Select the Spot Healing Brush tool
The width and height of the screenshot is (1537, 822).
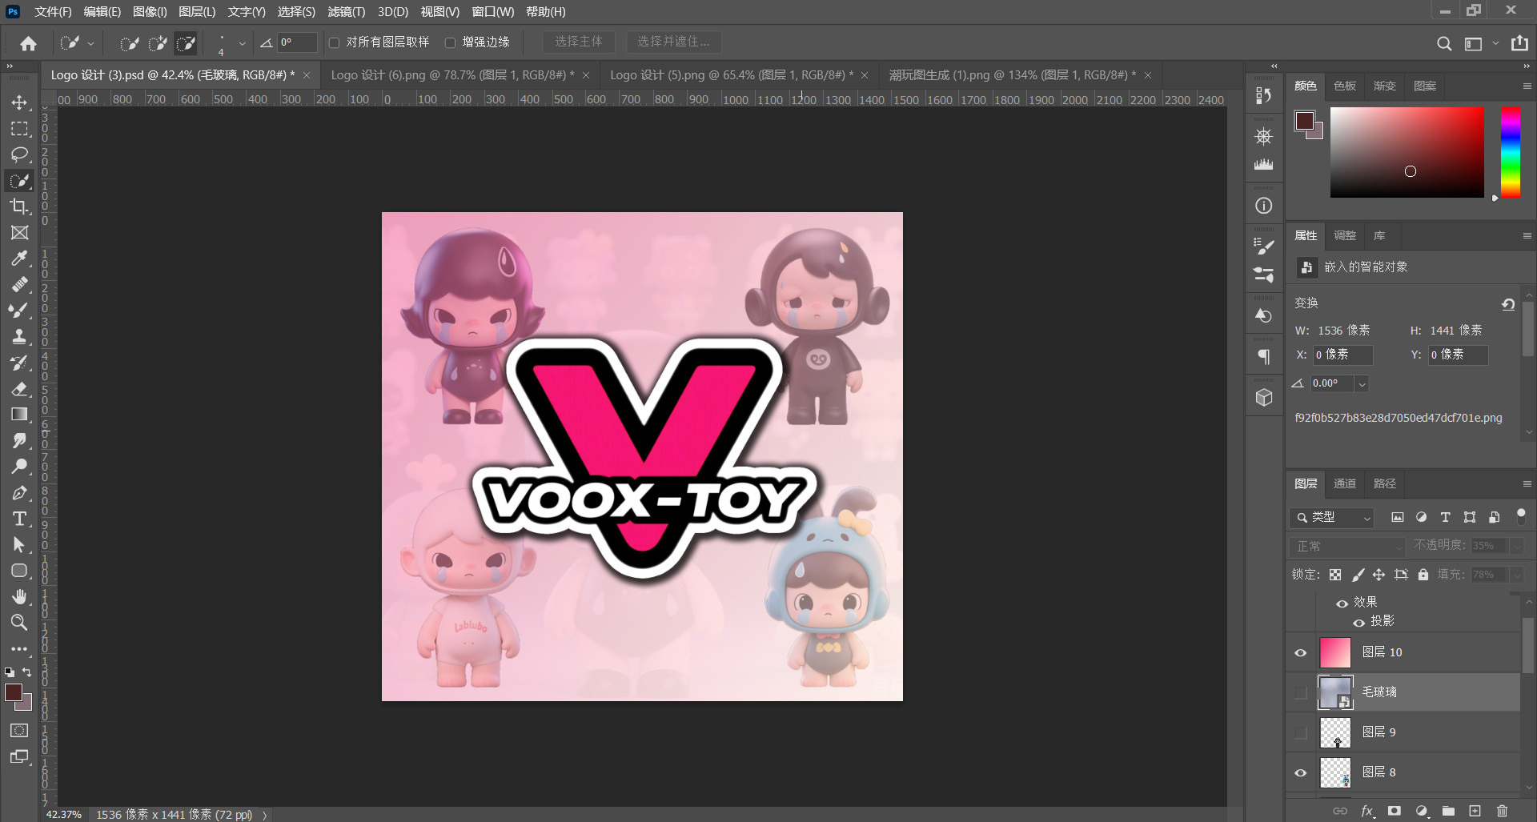[19, 285]
